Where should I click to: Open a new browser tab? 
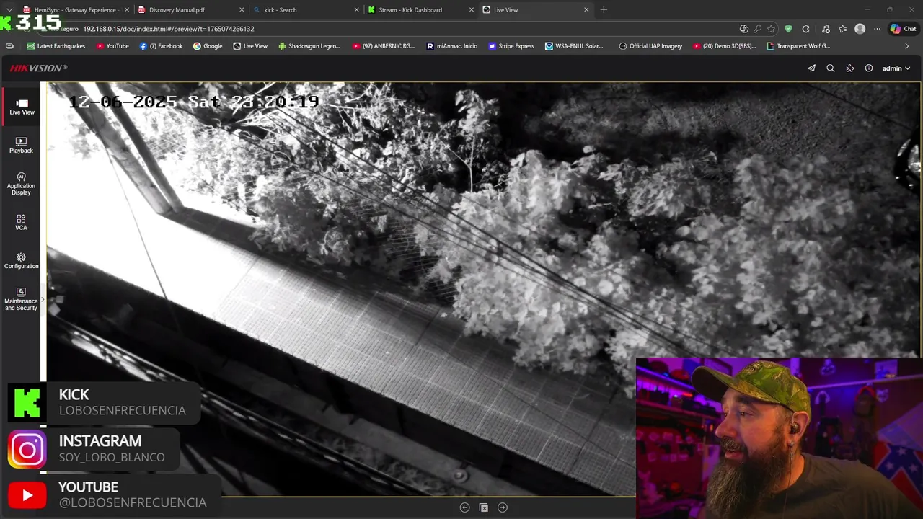[x=604, y=10]
